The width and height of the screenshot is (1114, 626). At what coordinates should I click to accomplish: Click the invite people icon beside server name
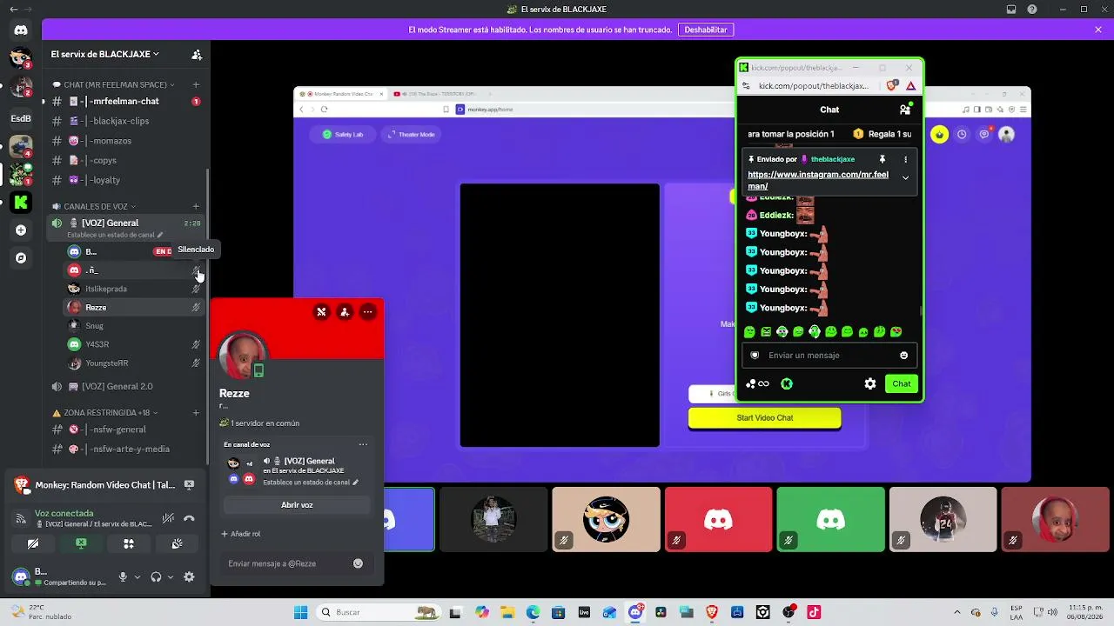[x=197, y=54]
